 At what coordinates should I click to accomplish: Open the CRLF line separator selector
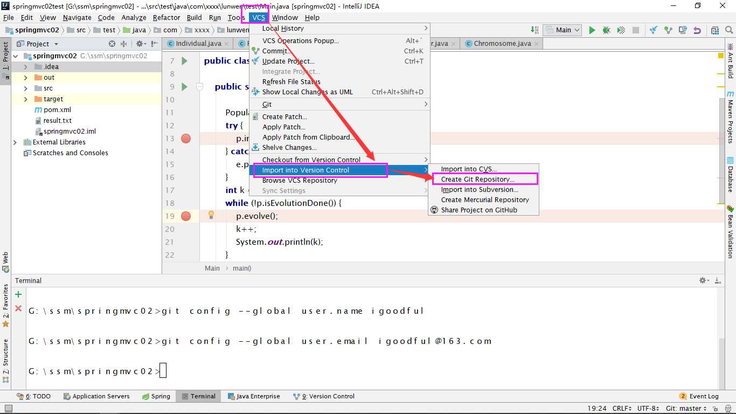click(622, 409)
